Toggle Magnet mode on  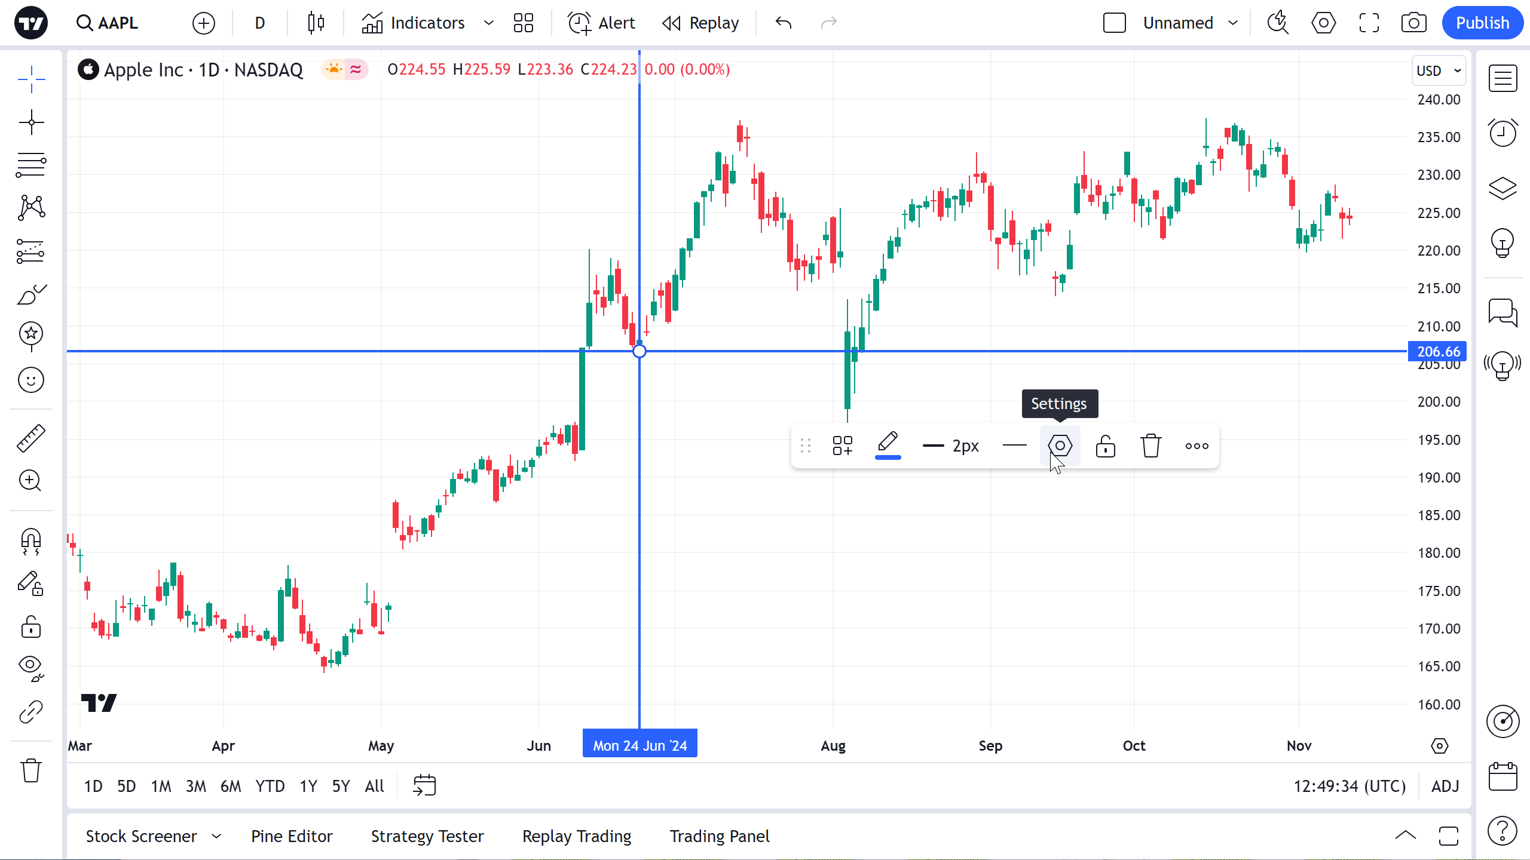(x=31, y=541)
